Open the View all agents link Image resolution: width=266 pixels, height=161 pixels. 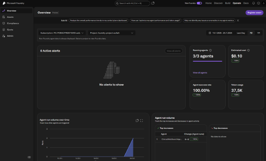[200, 72]
